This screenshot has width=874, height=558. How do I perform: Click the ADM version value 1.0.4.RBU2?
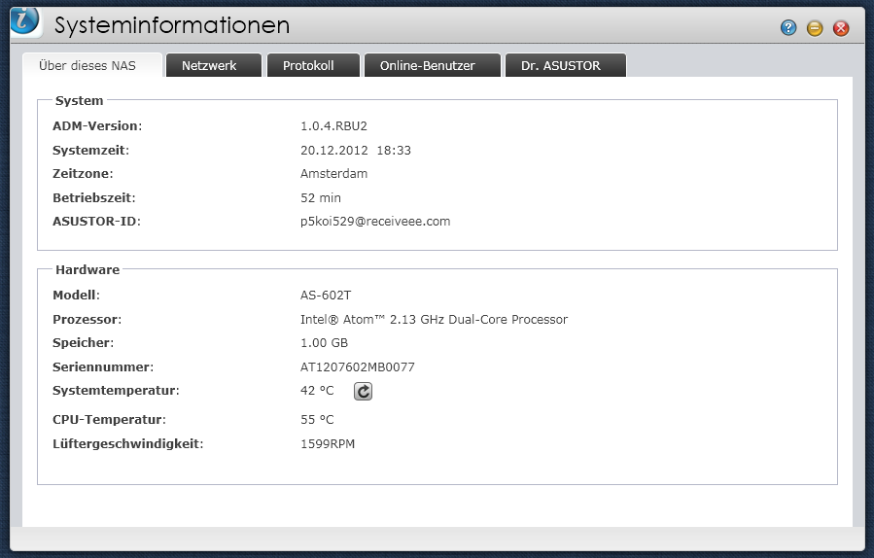[333, 126]
